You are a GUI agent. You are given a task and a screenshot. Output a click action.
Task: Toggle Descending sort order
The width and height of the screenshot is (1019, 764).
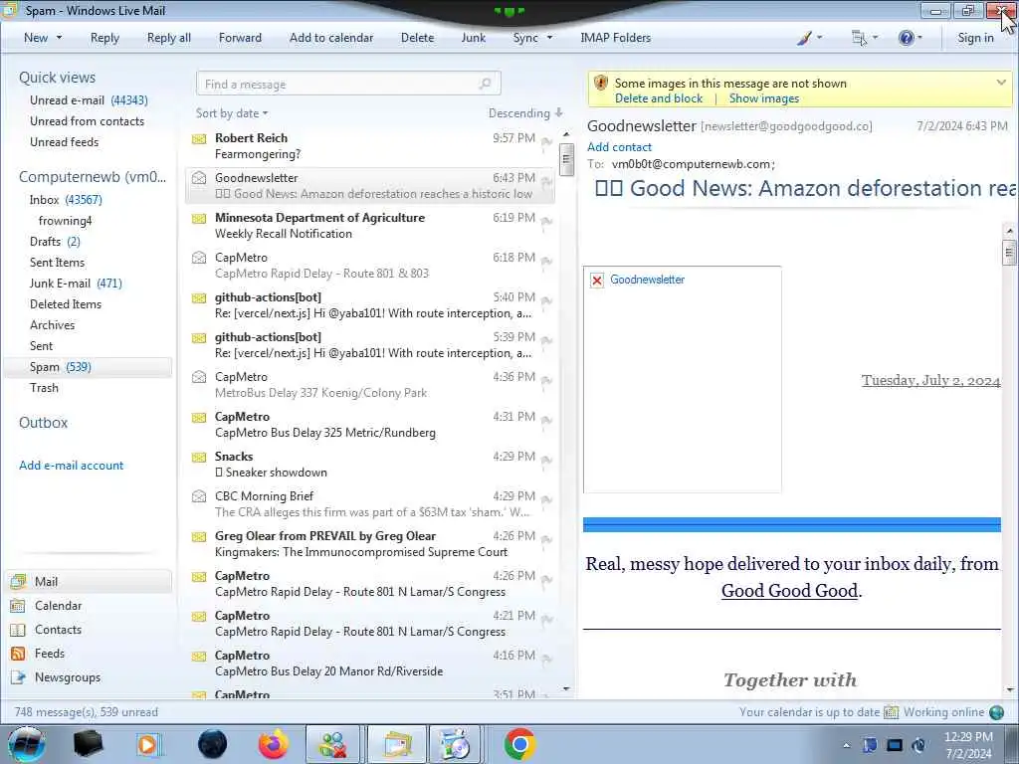(525, 113)
